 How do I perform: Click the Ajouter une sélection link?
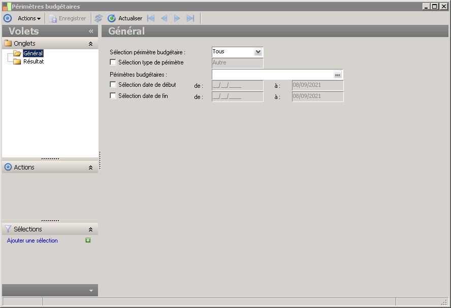32,241
